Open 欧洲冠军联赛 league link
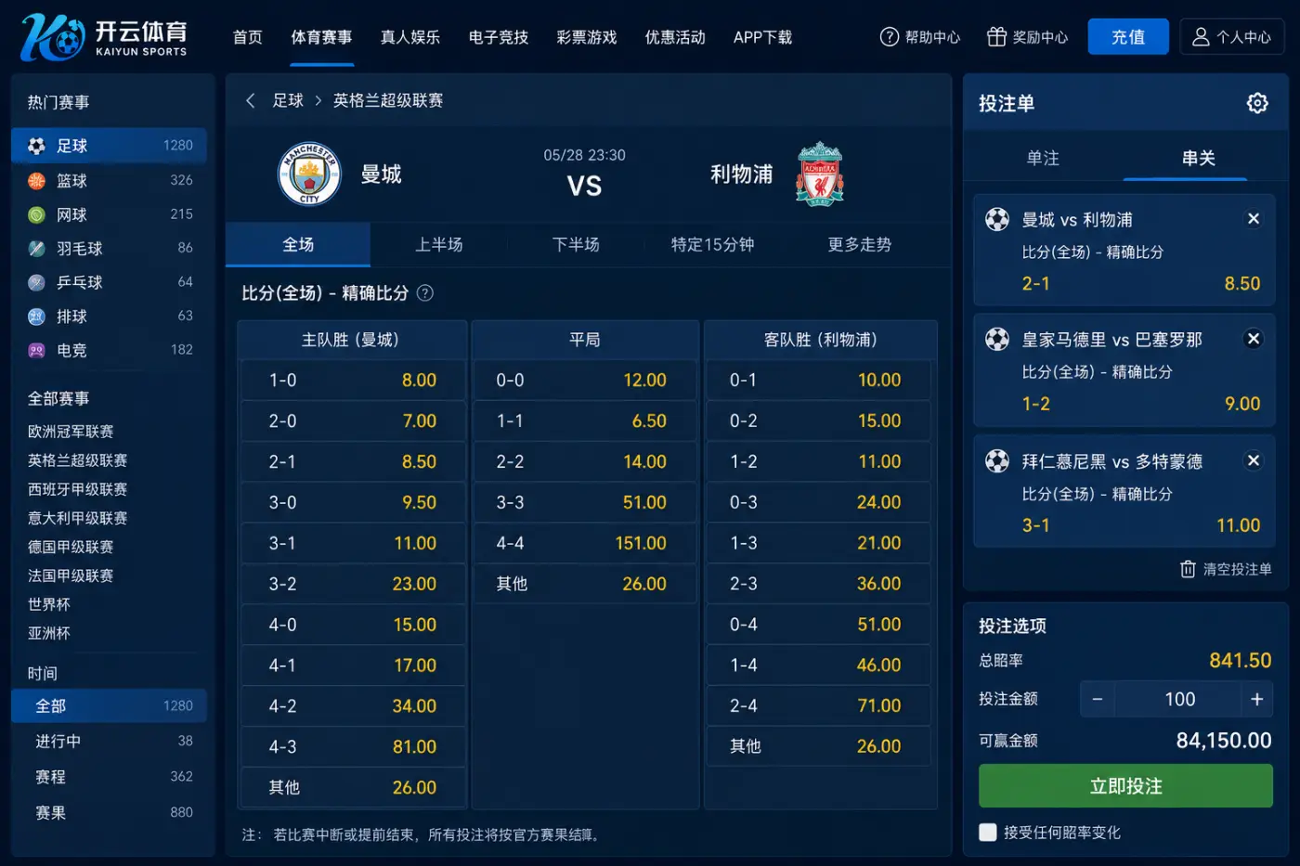The image size is (1300, 866). pos(71,432)
